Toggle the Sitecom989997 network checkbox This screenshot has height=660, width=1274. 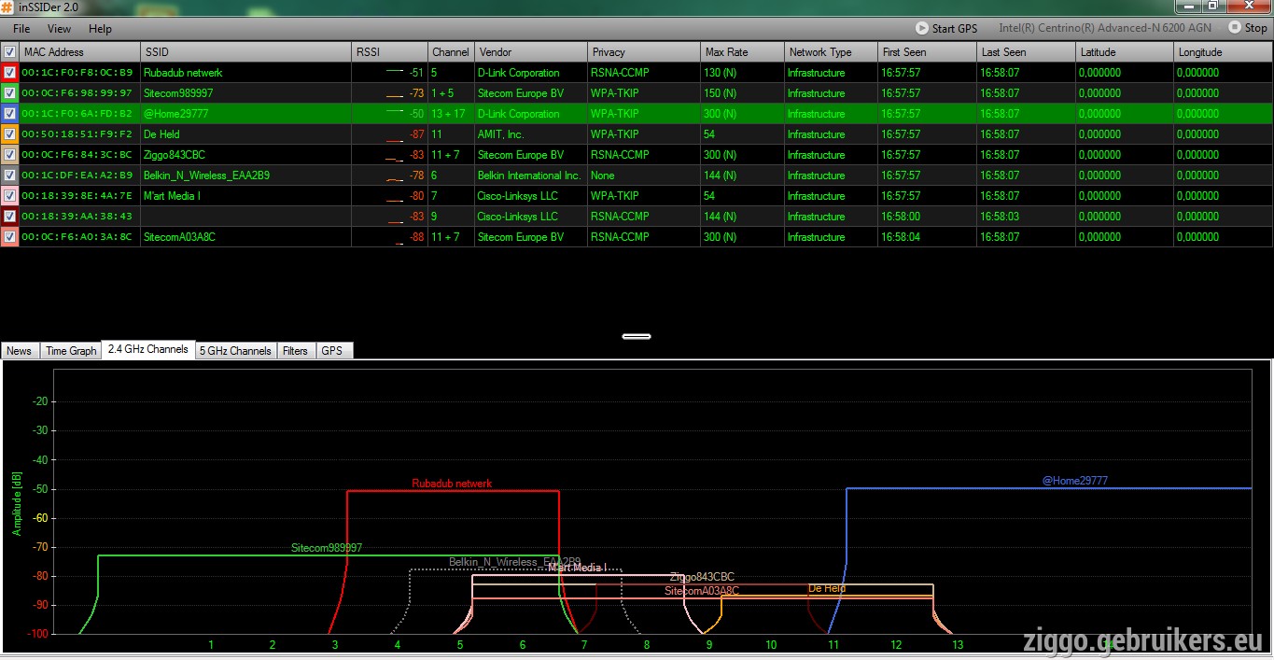pyautogui.click(x=9, y=92)
